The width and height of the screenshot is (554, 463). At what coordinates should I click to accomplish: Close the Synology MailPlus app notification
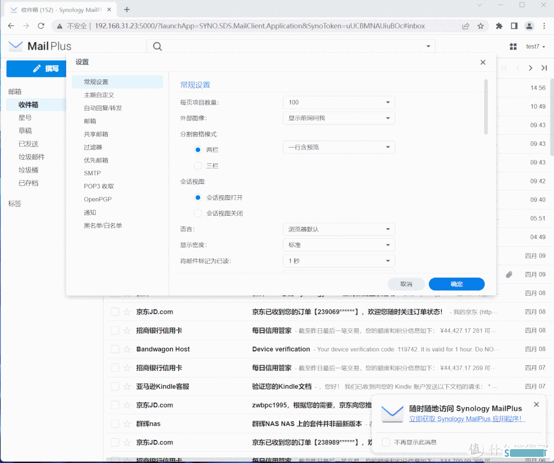(537, 405)
